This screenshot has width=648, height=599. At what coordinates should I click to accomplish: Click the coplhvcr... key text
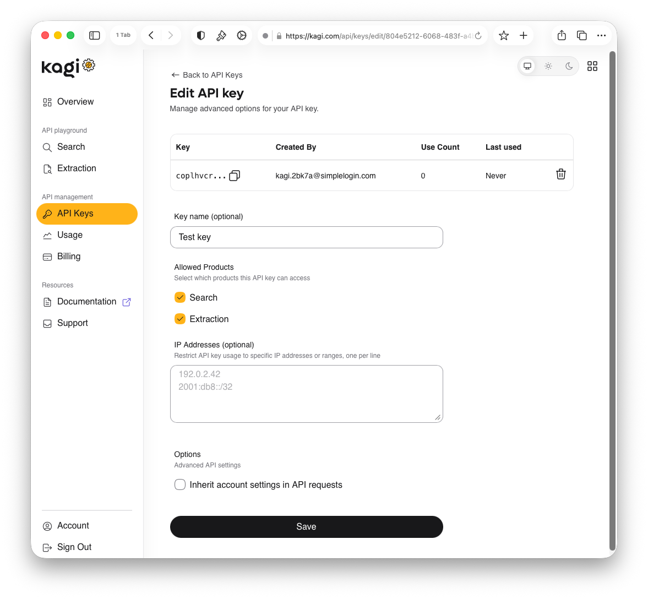point(201,176)
